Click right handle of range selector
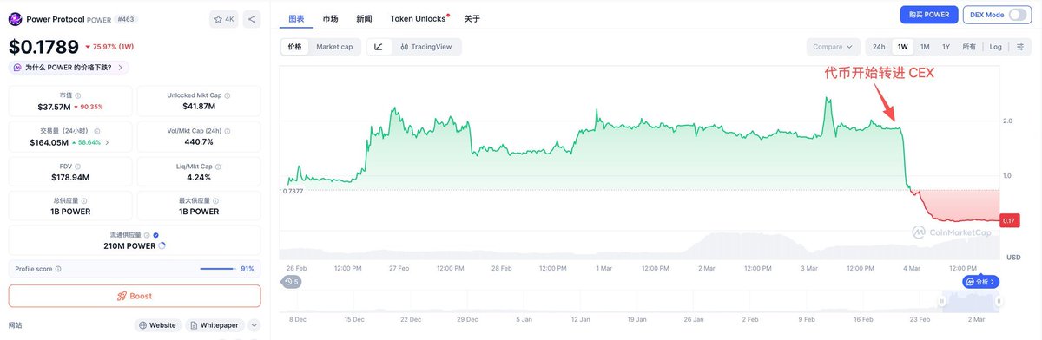 click(x=999, y=301)
